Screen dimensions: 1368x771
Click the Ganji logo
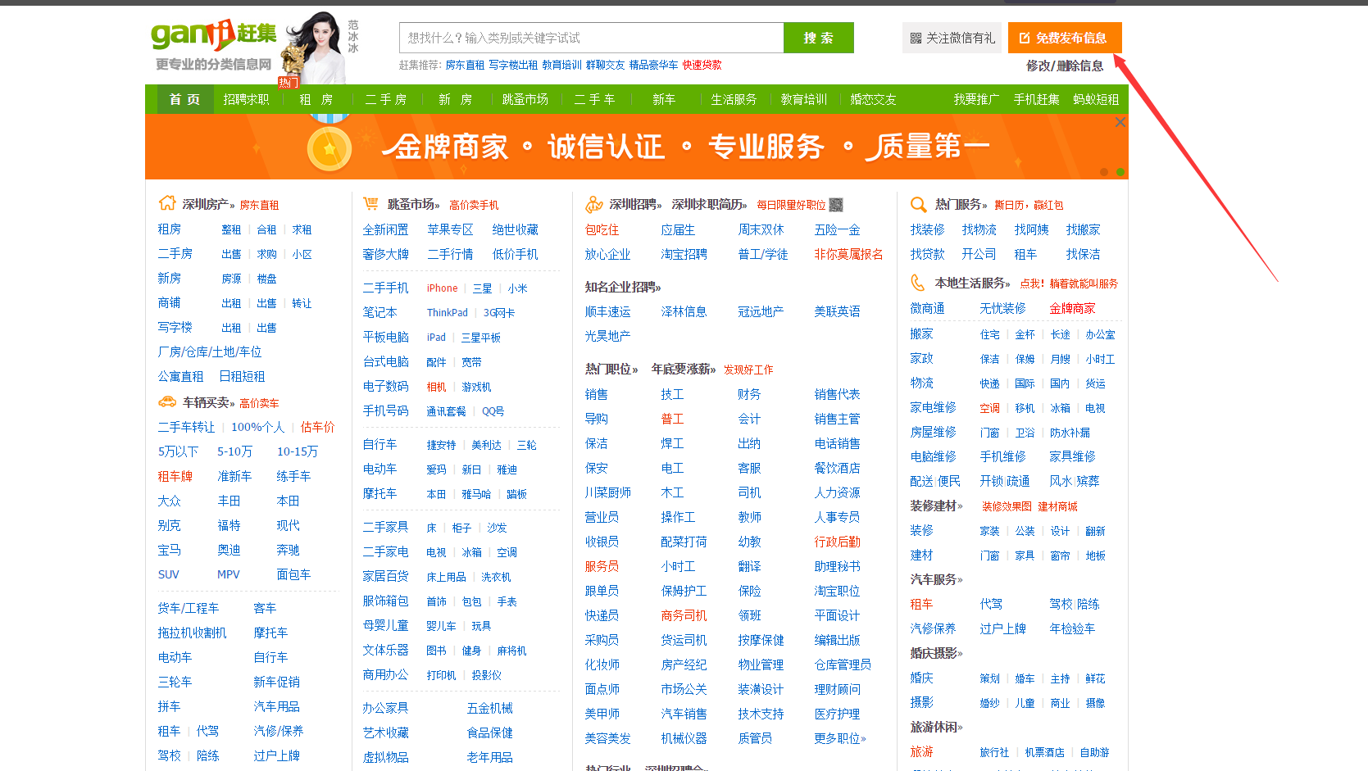[x=214, y=35]
